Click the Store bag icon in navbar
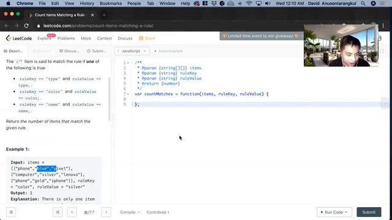The image size is (392, 220). (x=141, y=38)
